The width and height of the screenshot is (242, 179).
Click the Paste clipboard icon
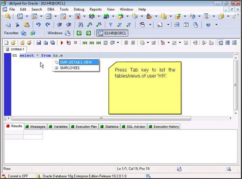point(27,25)
